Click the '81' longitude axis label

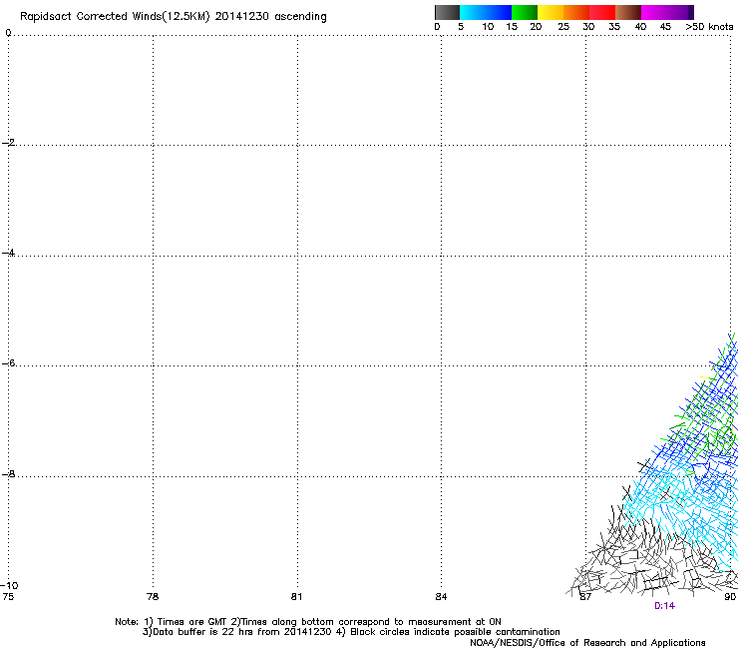pos(296,597)
